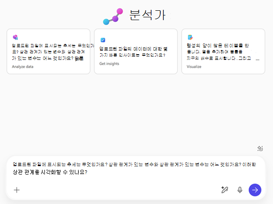Click inside the message text input field
This screenshot has width=273, height=204.
(x=134, y=168)
